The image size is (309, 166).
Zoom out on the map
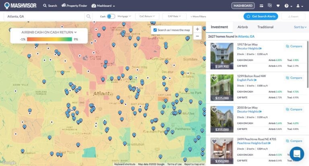tap(197, 36)
